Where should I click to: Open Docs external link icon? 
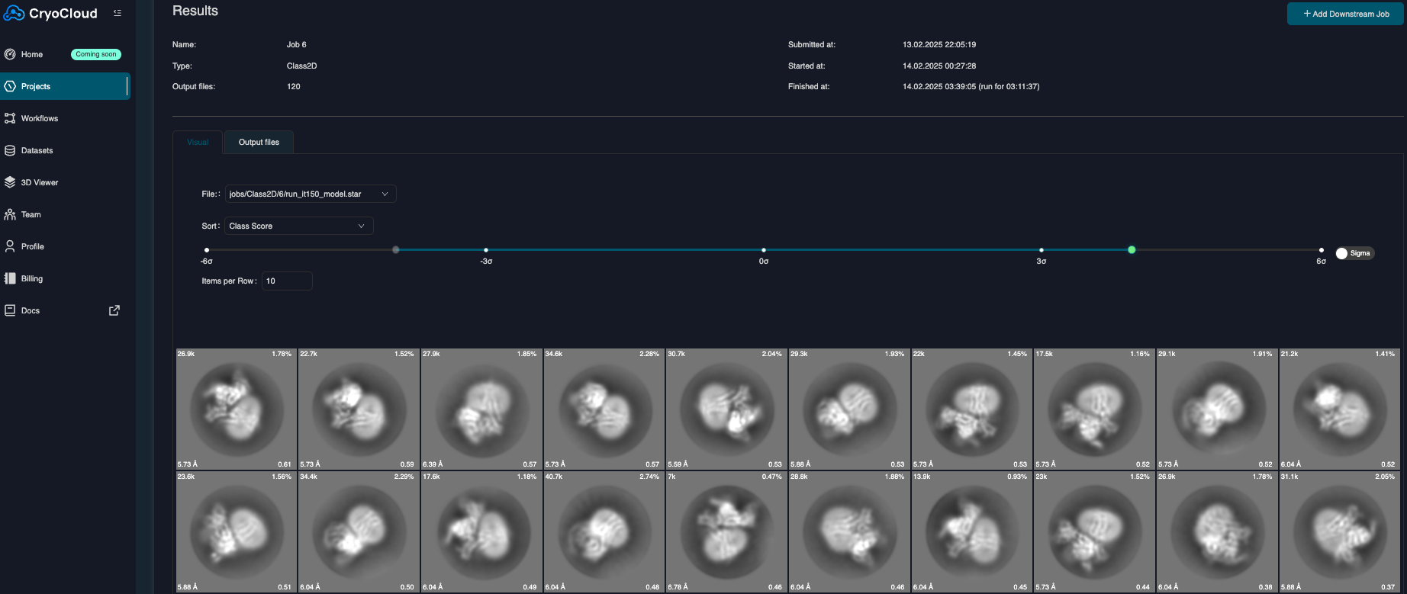click(114, 310)
